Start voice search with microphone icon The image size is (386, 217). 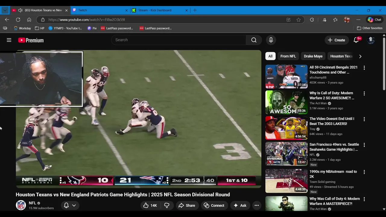tap(271, 40)
